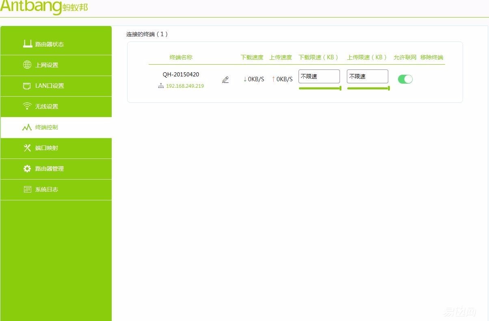Select 终端控制 terminal control menu item
This screenshot has height=321, width=489.
56,127
